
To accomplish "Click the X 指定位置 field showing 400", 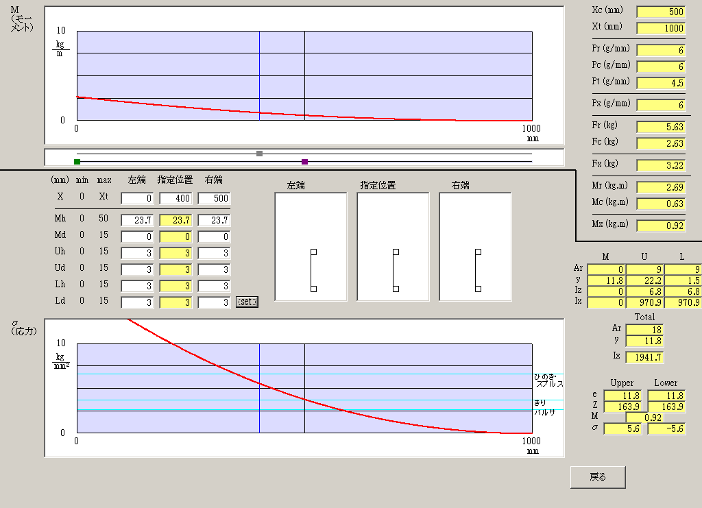I will [175, 199].
